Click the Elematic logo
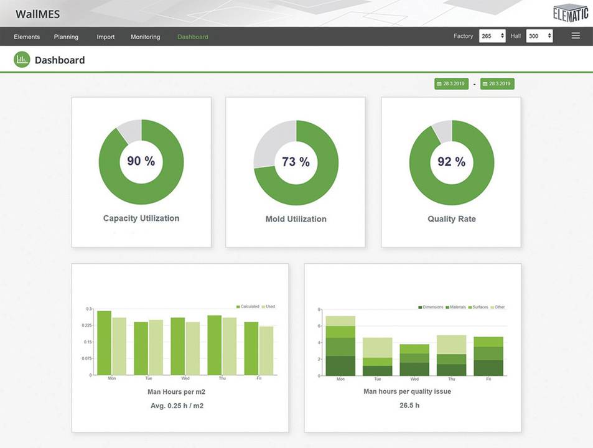Screen dimensions: 593x448 [x=570, y=13]
